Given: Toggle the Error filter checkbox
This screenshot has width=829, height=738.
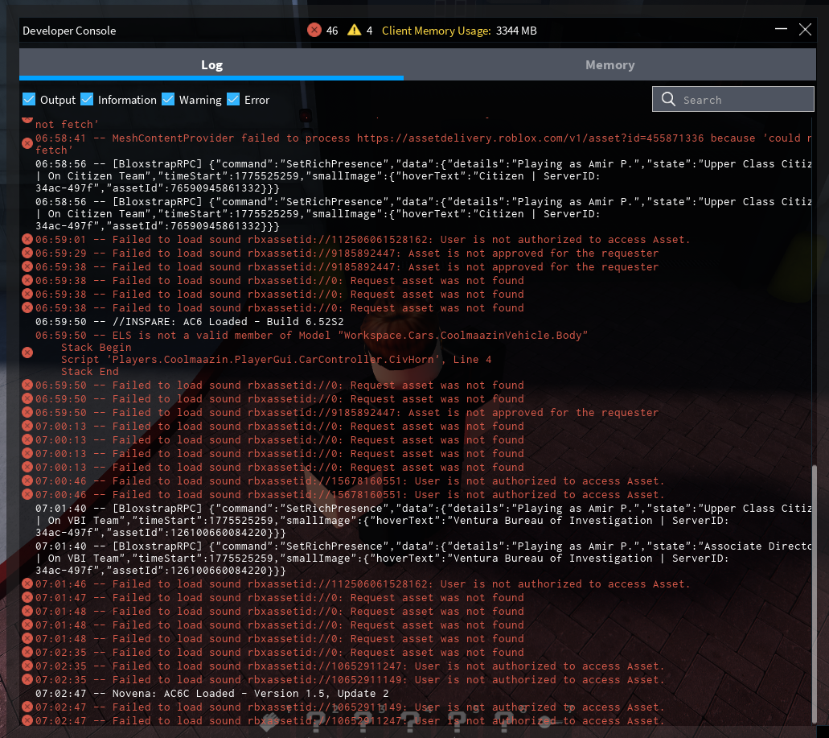Looking at the screenshot, I should point(233,100).
